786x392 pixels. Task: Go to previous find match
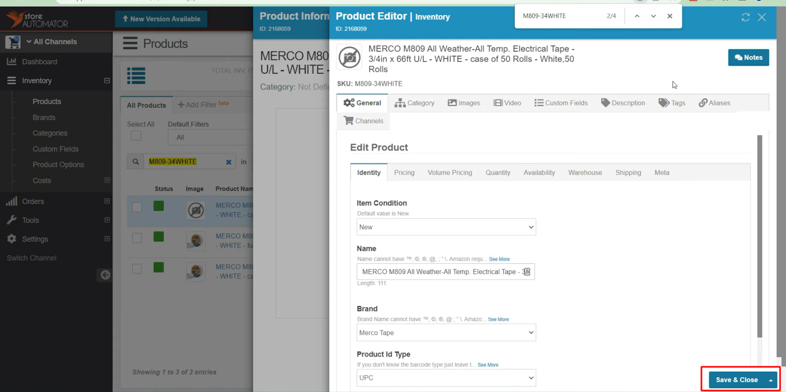637,16
